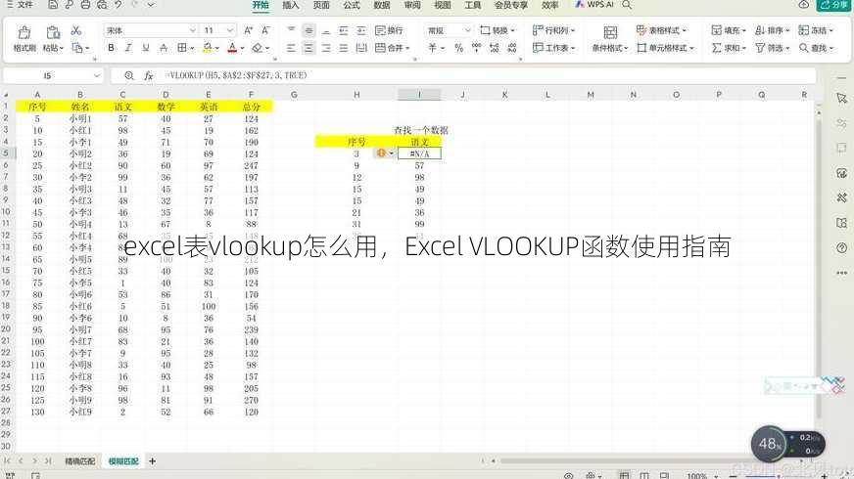Image resolution: width=854 pixels, height=479 pixels.
Task: Click the fill color bucket swatch
Action: pos(207,48)
